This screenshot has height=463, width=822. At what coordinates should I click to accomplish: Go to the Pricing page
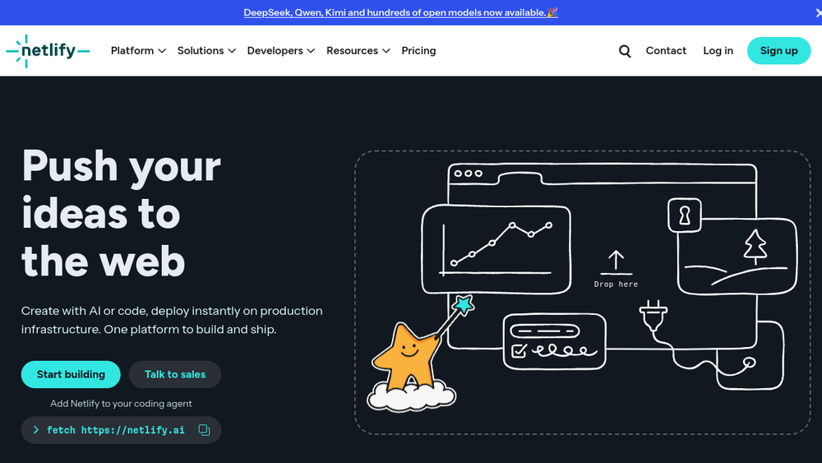tap(418, 51)
